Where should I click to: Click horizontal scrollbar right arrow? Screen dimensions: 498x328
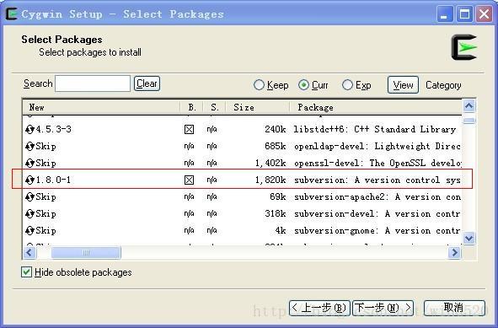454,253
